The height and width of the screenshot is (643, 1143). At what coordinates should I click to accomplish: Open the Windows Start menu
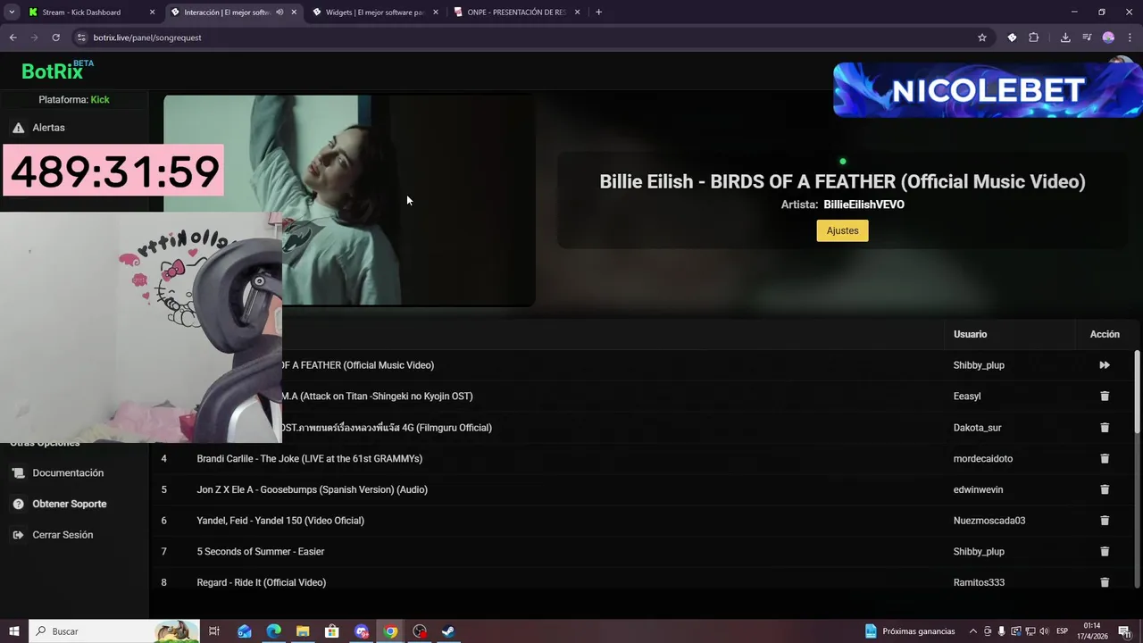pos(13,631)
